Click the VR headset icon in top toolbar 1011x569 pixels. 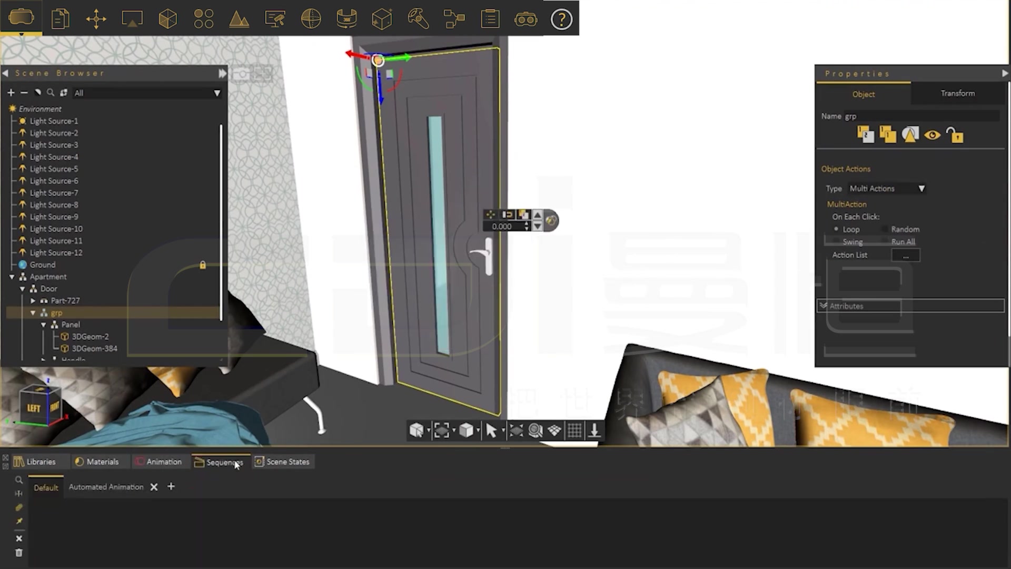point(21,17)
